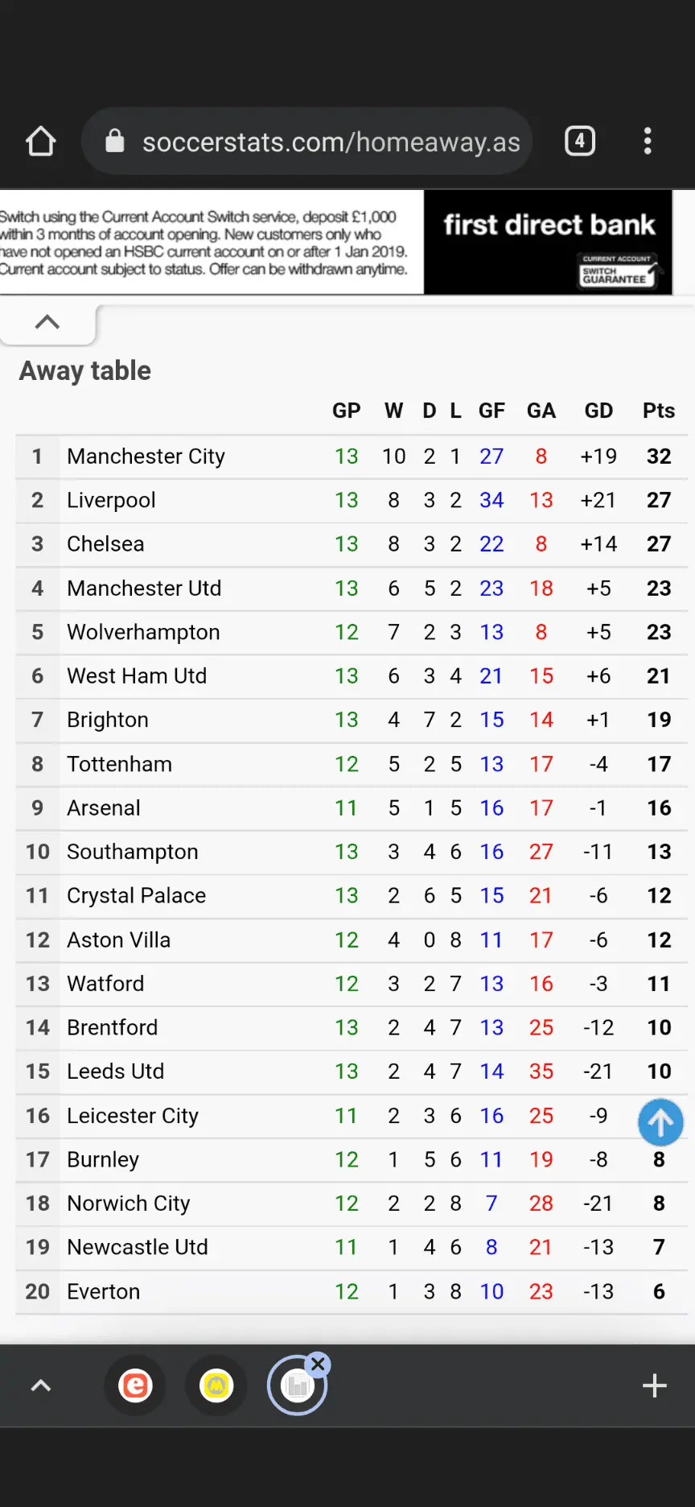Tap the padlock site security icon

point(115,142)
